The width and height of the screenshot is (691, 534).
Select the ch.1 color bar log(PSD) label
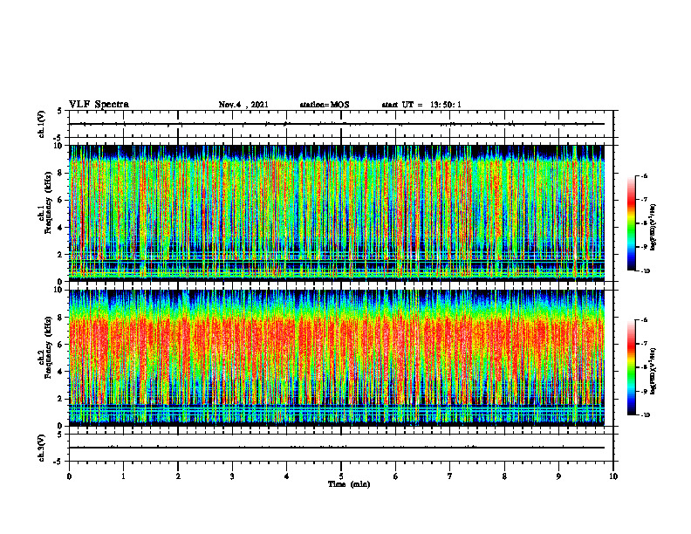pyautogui.click(x=653, y=228)
